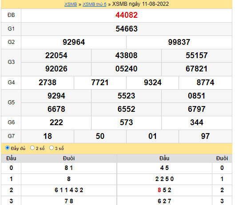Click G5 result 0851
235x205 pixels.
(x=197, y=96)
